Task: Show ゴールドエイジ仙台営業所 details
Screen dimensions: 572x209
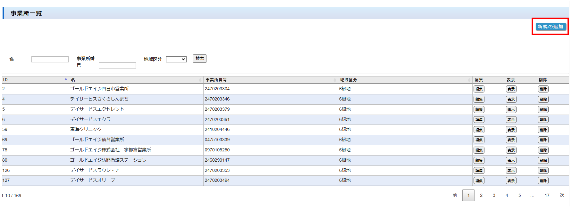Action: pyautogui.click(x=511, y=140)
